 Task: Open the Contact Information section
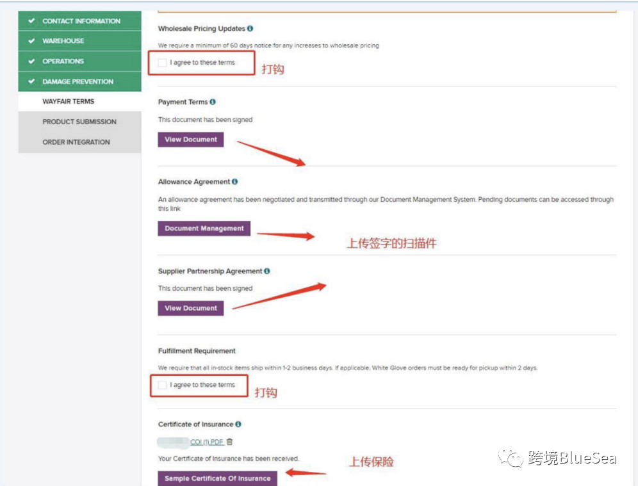(79, 20)
